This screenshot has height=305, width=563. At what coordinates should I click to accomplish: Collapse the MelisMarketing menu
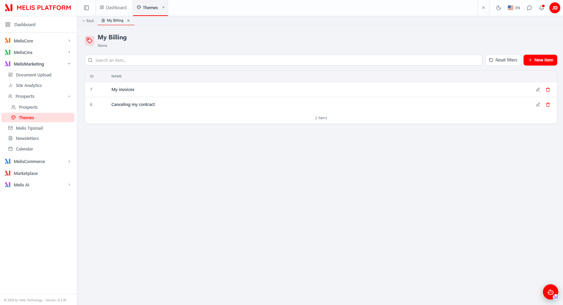coord(38,64)
